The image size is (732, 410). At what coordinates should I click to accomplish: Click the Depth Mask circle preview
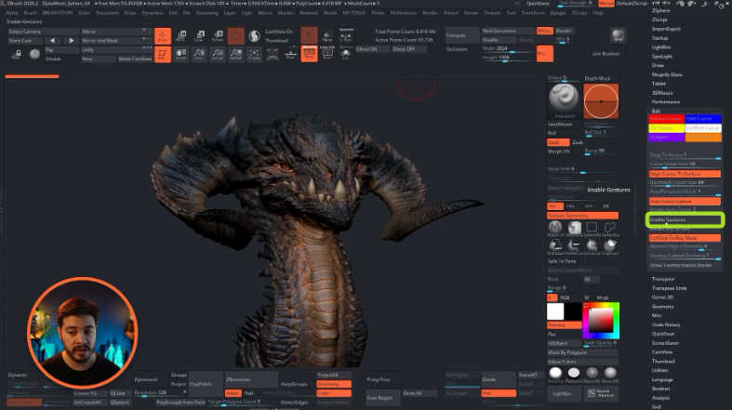[x=601, y=101]
